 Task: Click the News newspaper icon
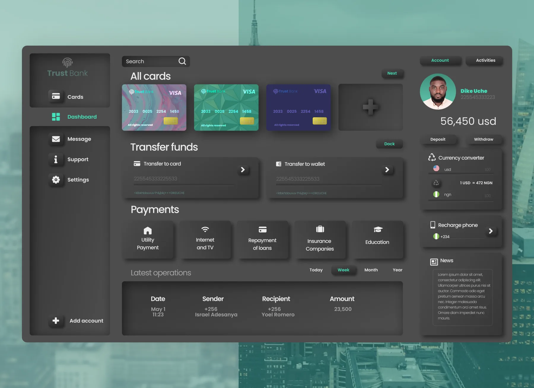click(434, 262)
